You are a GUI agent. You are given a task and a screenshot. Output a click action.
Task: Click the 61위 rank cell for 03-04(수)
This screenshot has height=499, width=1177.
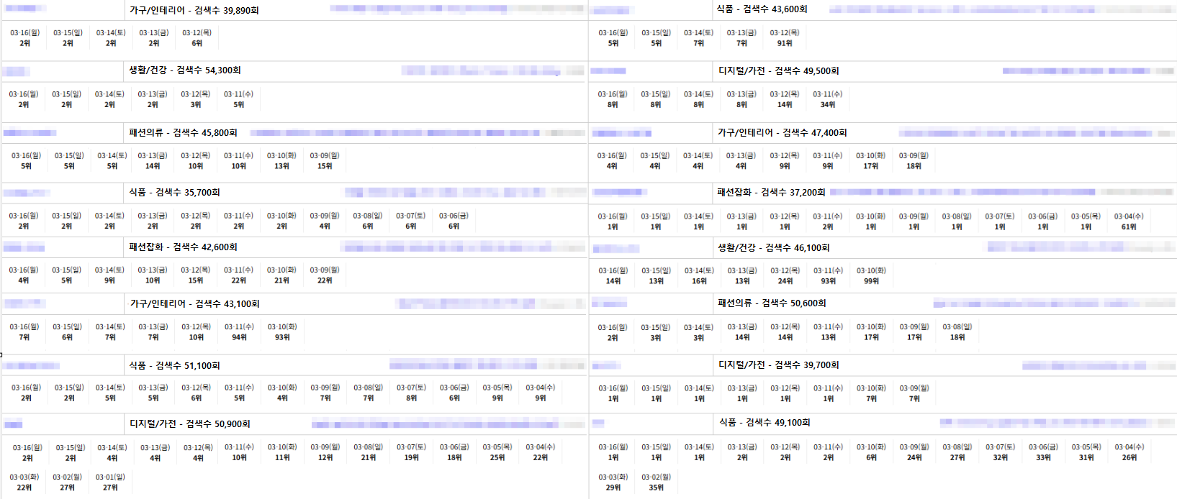(x=1128, y=226)
